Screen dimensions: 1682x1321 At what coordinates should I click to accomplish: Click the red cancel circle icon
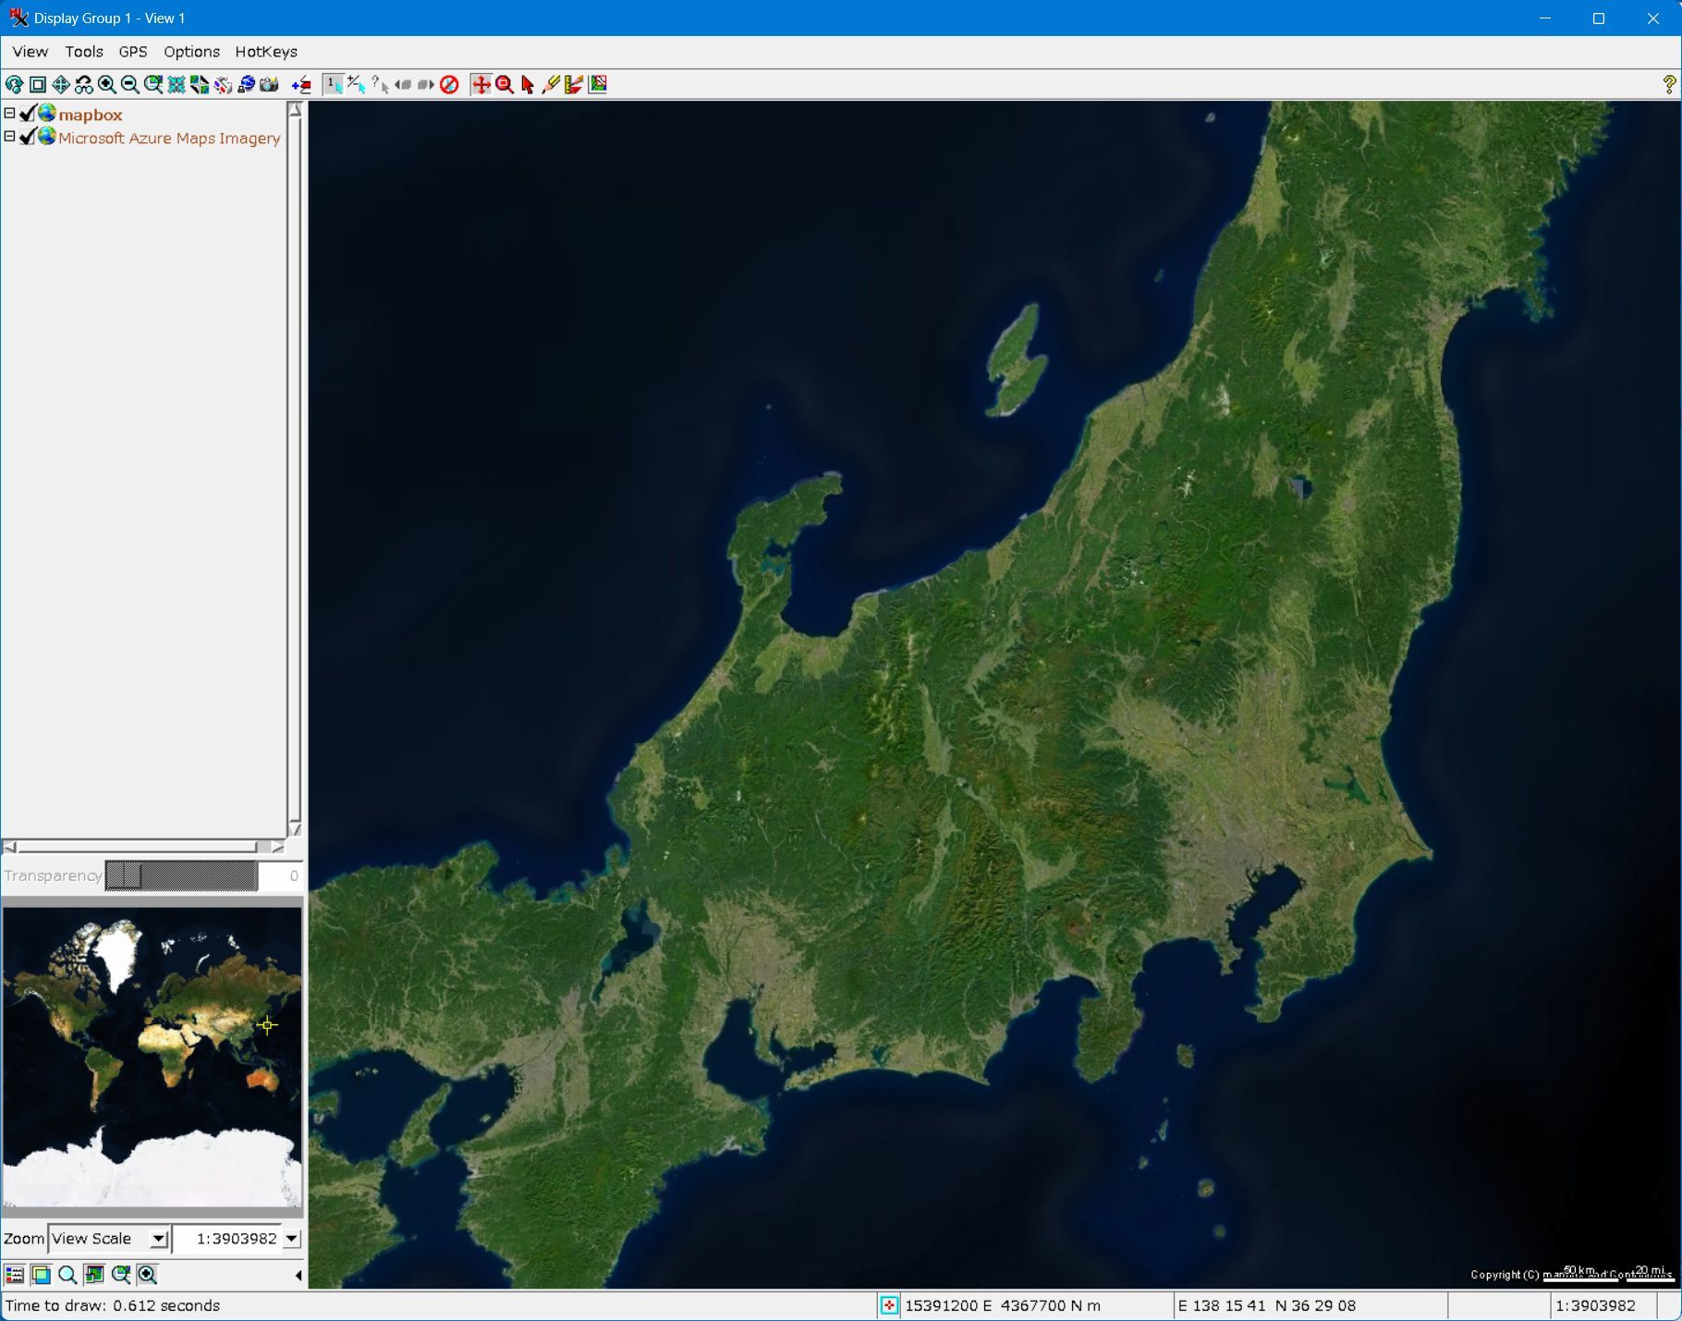(449, 85)
